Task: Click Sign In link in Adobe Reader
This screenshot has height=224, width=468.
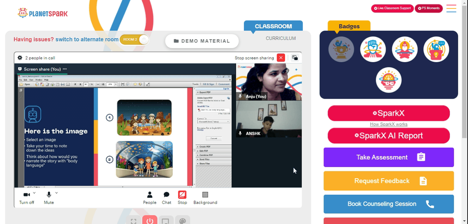Action: tap(226, 89)
